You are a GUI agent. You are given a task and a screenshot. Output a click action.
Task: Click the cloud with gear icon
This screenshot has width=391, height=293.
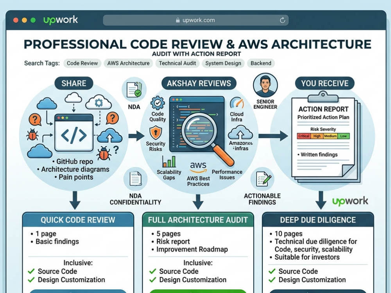99,102
